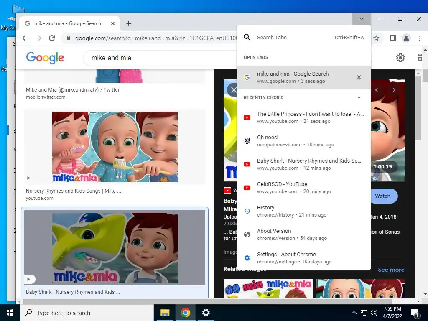This screenshot has width=428, height=321.
Task: Click the site lock icon in address bar
Action: [69, 38]
